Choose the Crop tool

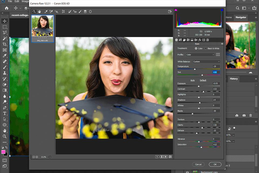click(x=63, y=11)
